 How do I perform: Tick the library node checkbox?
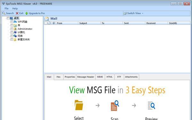point(12,25)
